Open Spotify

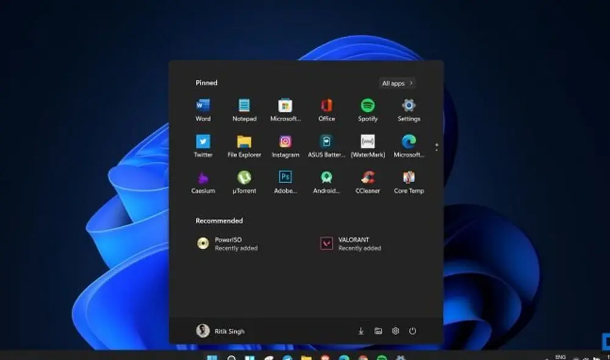coord(367,108)
